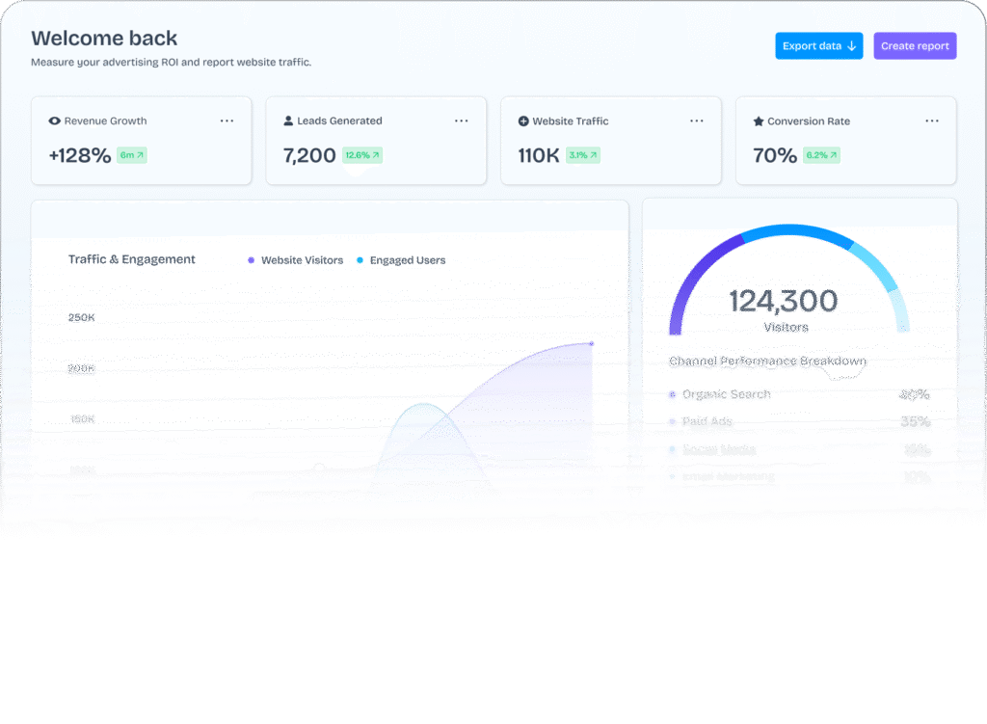
Task: Toggle the Website Visitors legend series
Action: (x=295, y=260)
